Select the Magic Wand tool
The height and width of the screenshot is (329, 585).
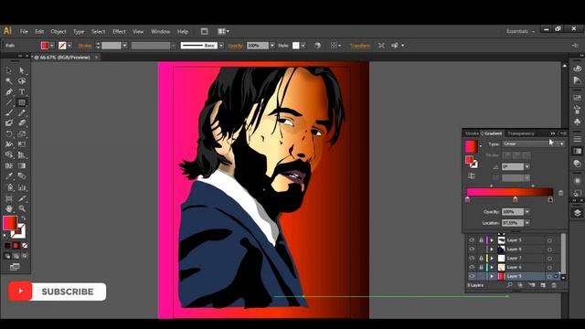tap(9, 81)
